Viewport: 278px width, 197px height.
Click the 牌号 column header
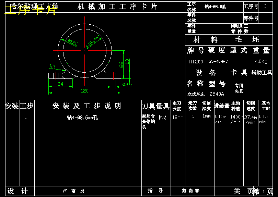click(x=196, y=50)
